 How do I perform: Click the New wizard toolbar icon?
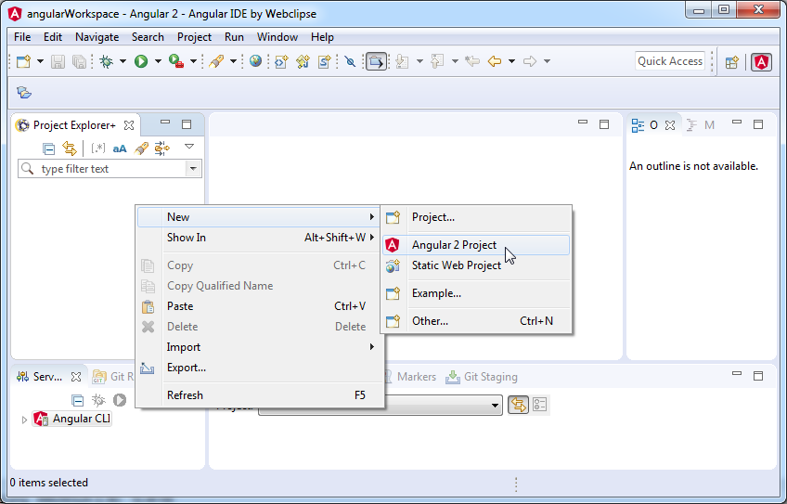pos(23,61)
